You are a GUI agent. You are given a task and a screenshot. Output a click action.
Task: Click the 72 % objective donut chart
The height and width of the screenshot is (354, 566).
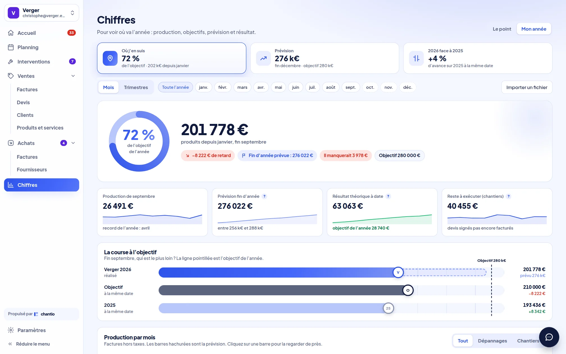click(x=139, y=141)
